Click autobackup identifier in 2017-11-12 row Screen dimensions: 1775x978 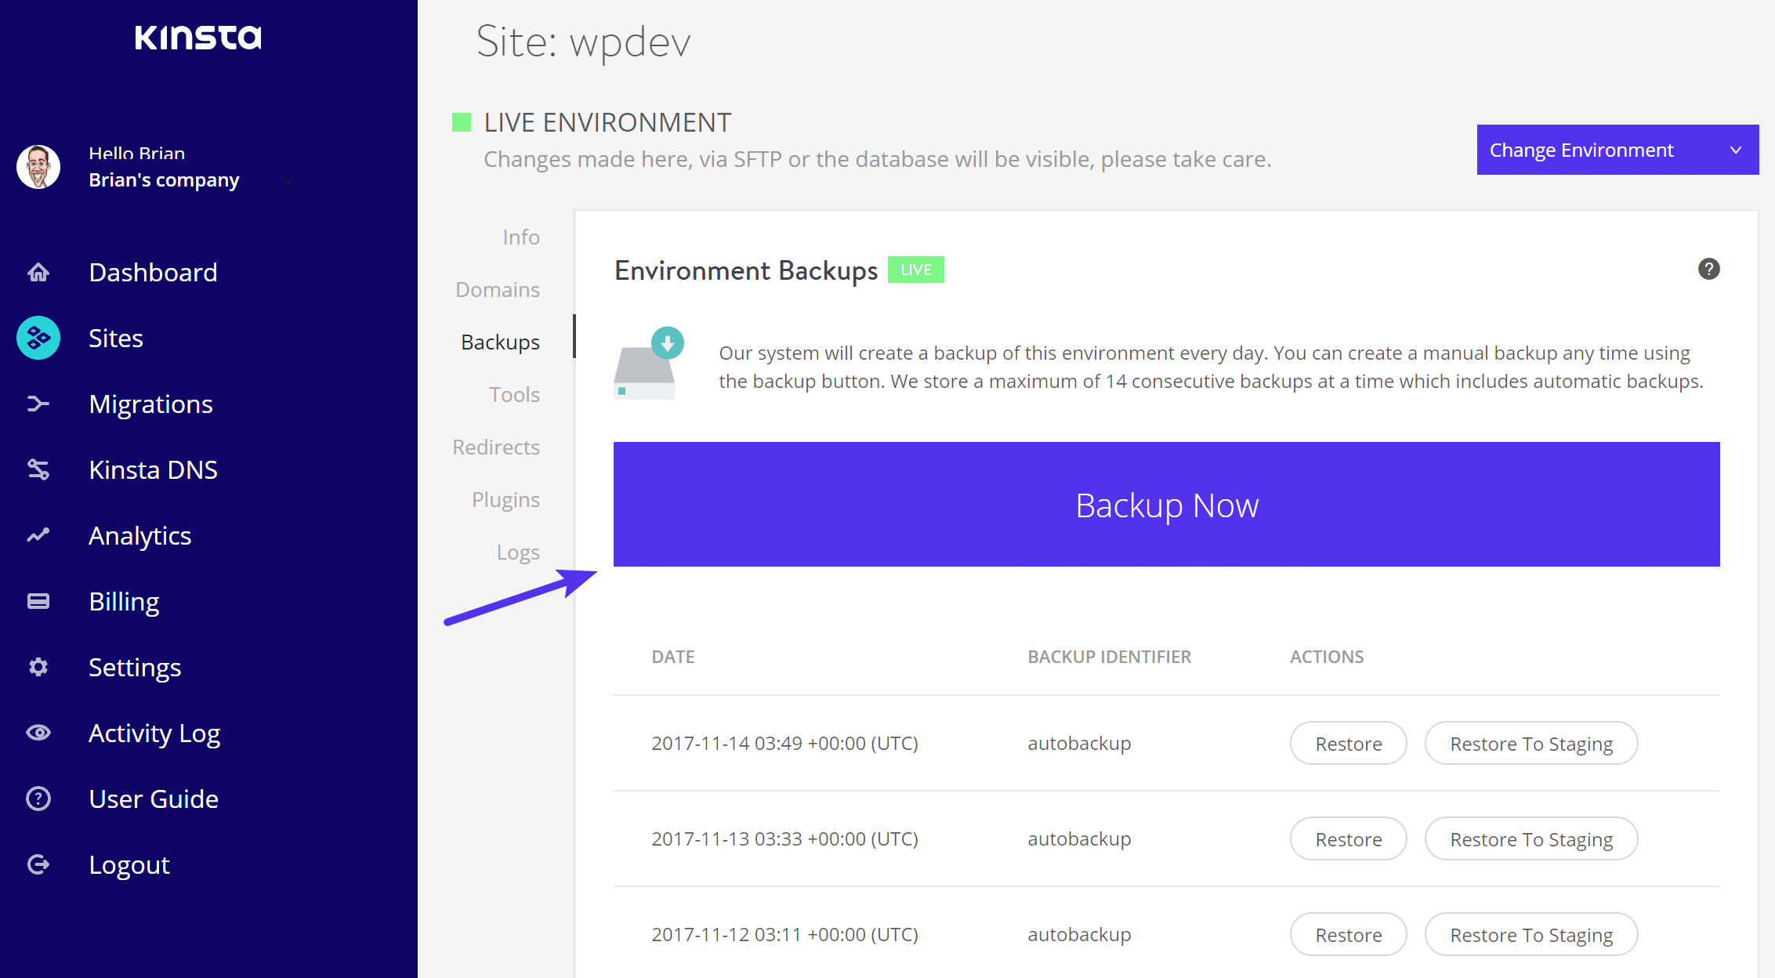pyautogui.click(x=1079, y=934)
